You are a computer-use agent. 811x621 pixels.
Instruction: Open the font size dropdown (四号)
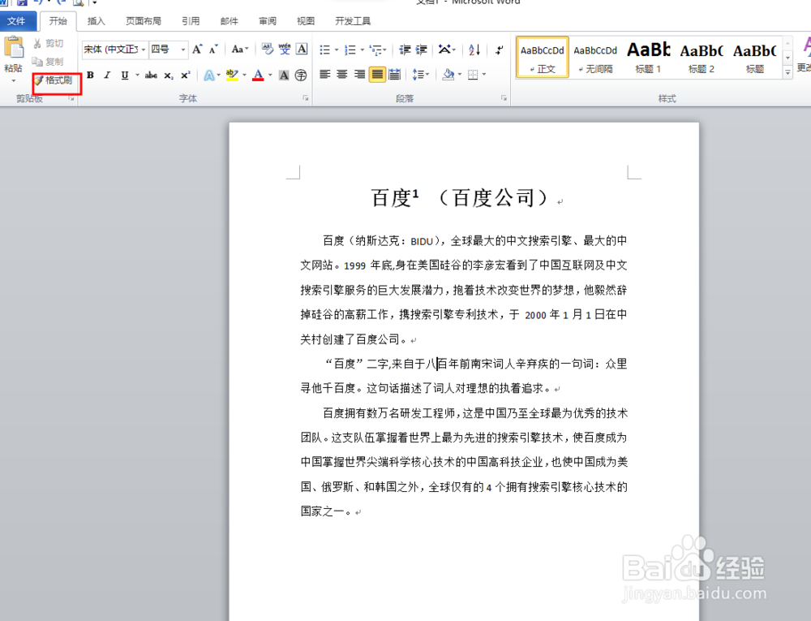pos(183,50)
